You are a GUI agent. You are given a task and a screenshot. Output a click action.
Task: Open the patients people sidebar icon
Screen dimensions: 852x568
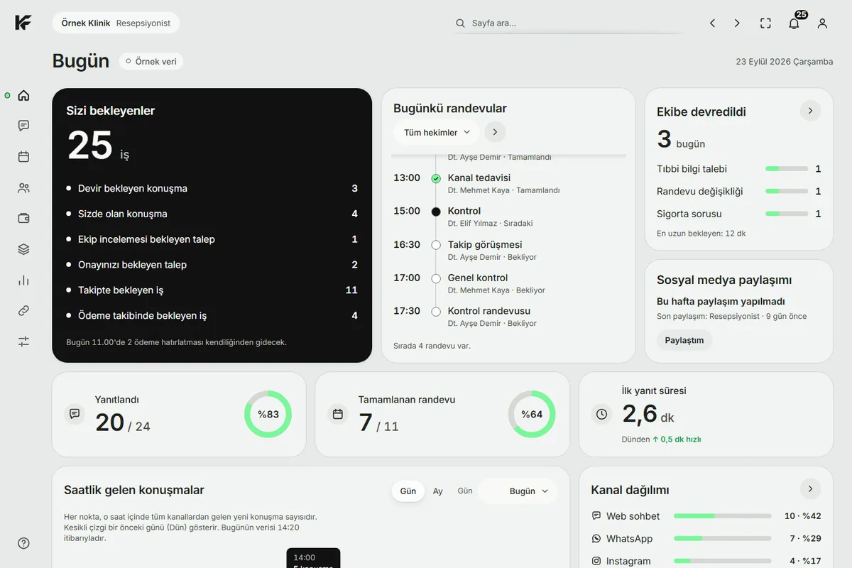coord(23,188)
